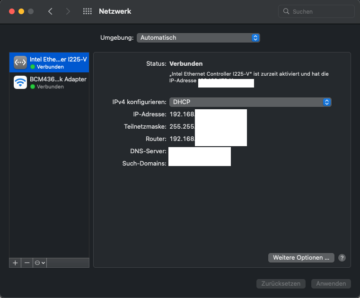Click the search magnifier icon
This screenshot has height=298, width=360.
[286, 11]
